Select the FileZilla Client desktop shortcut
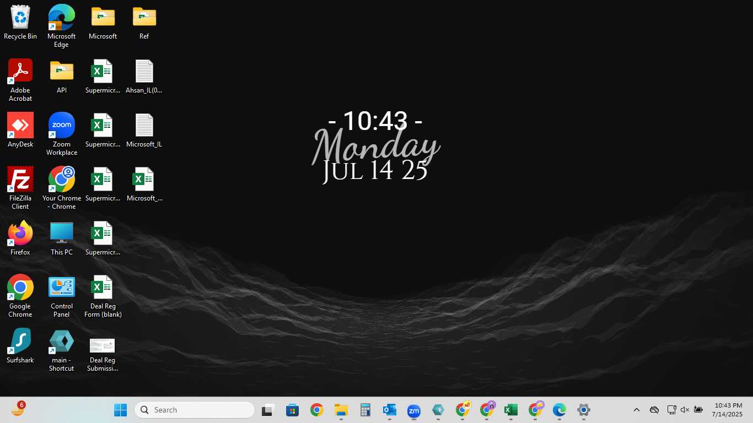Screen dimensions: 753x423 20,188
